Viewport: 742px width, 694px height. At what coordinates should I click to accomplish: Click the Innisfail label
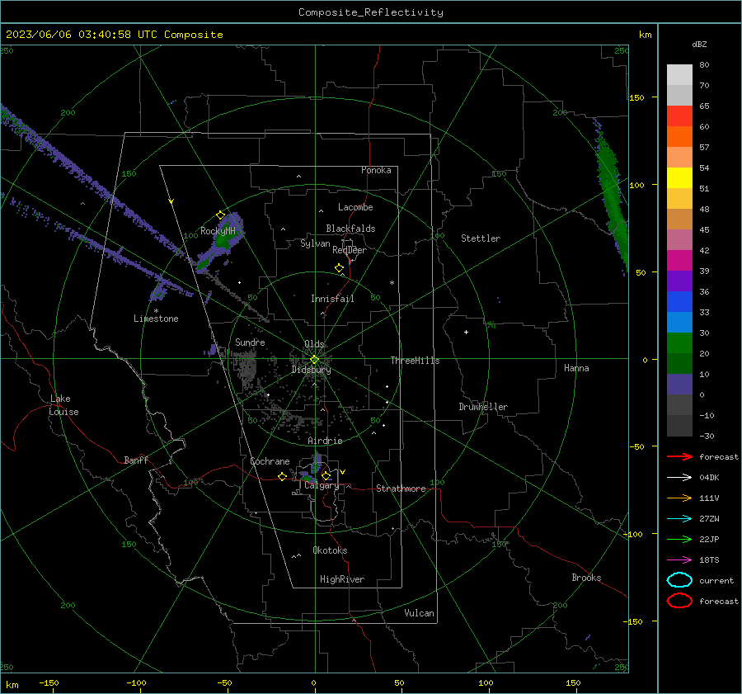[x=332, y=299]
